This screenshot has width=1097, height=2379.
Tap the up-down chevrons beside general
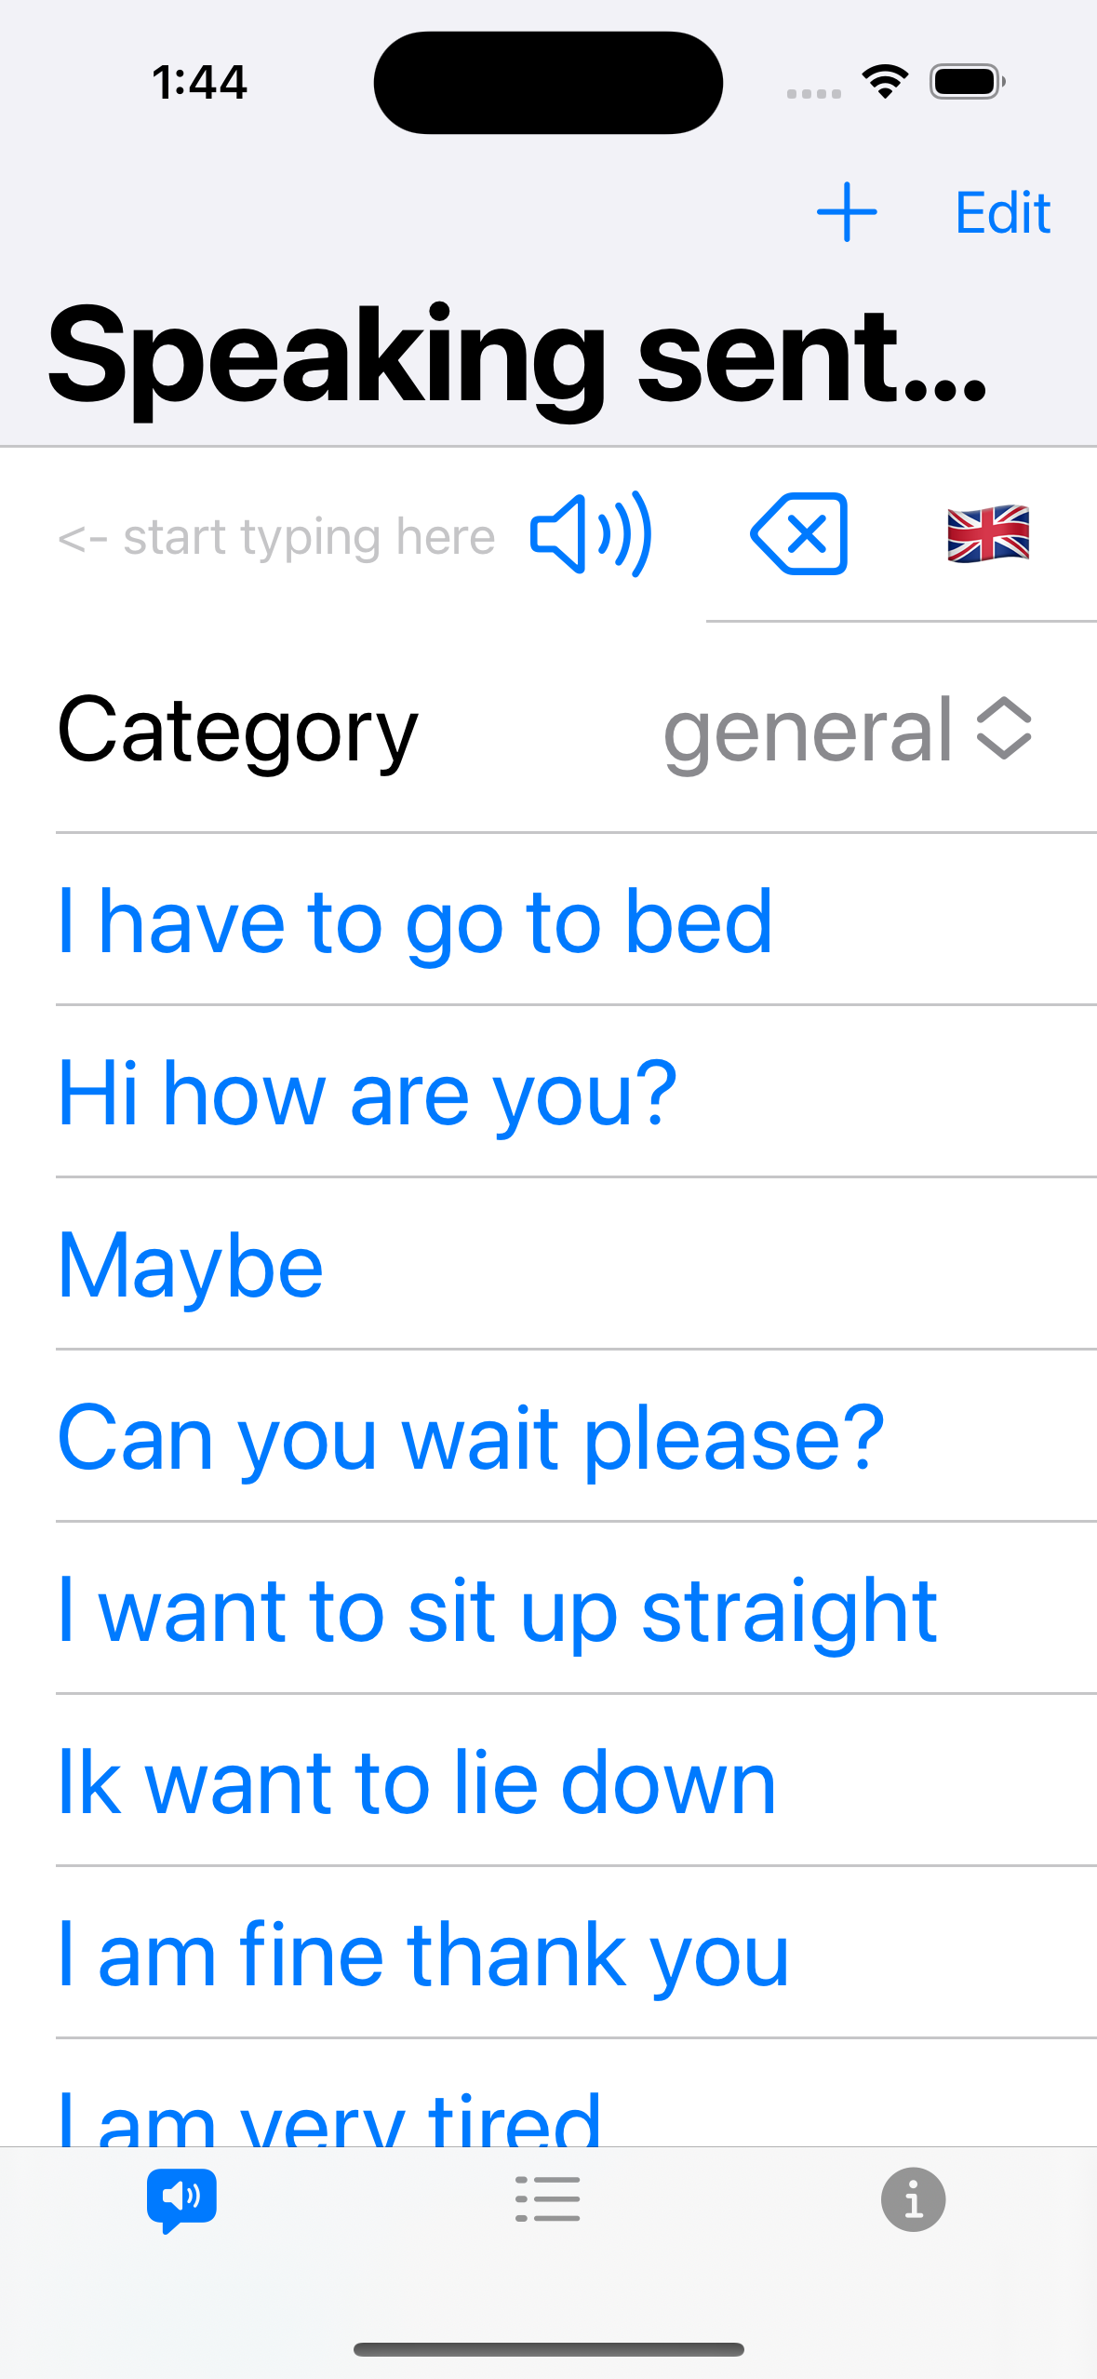point(1005,729)
